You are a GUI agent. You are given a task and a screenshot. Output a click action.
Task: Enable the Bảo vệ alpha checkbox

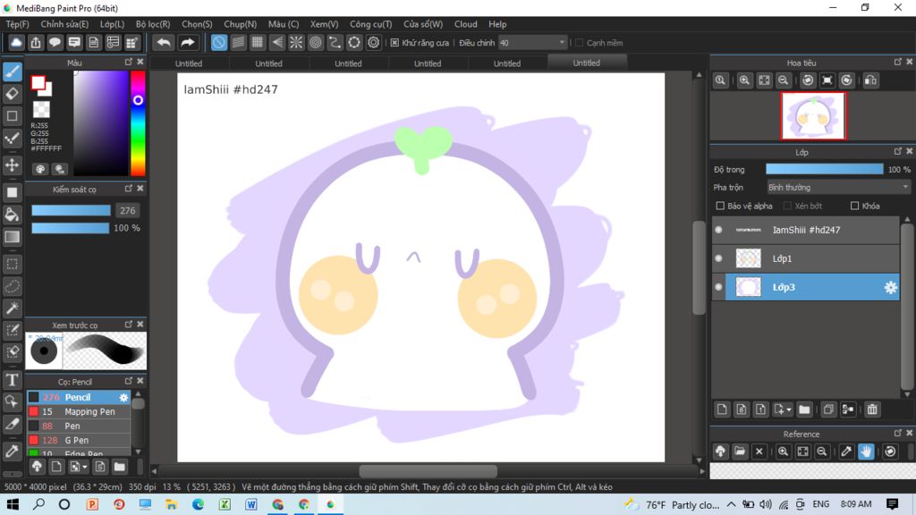tap(720, 207)
